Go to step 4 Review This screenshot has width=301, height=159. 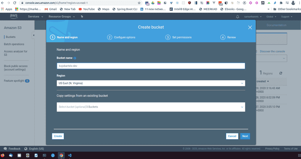point(228,37)
